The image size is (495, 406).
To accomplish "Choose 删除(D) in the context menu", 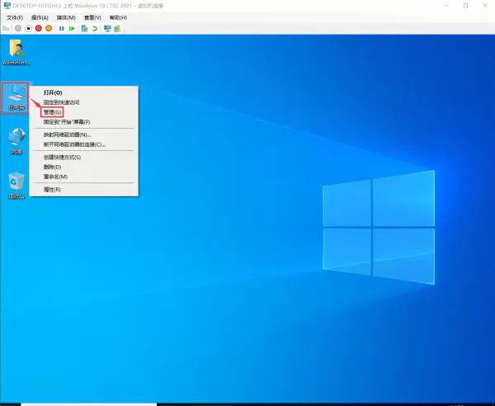I will click(84, 167).
